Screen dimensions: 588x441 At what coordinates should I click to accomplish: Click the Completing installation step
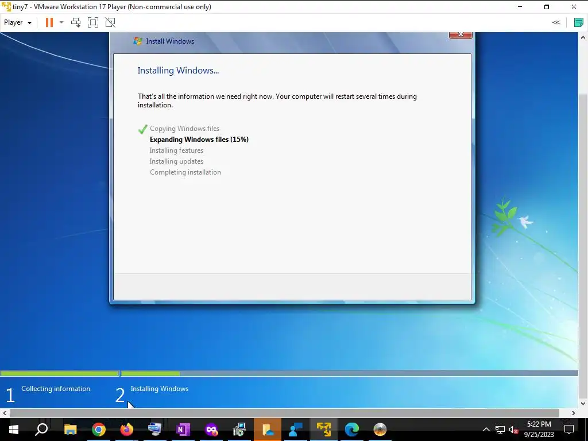pos(185,172)
